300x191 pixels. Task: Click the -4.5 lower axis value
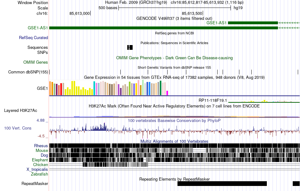point(41,136)
